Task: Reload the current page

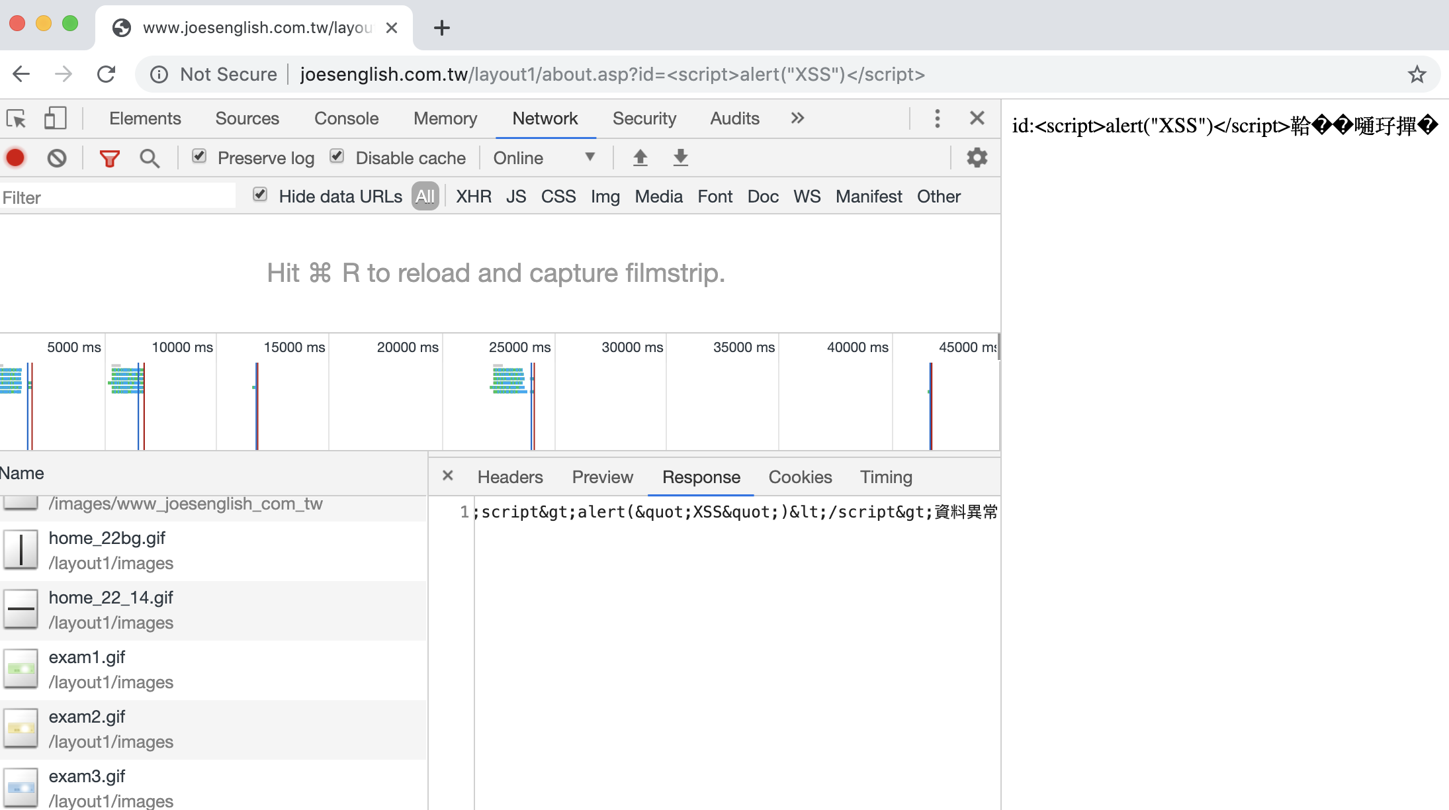Action: pos(106,74)
